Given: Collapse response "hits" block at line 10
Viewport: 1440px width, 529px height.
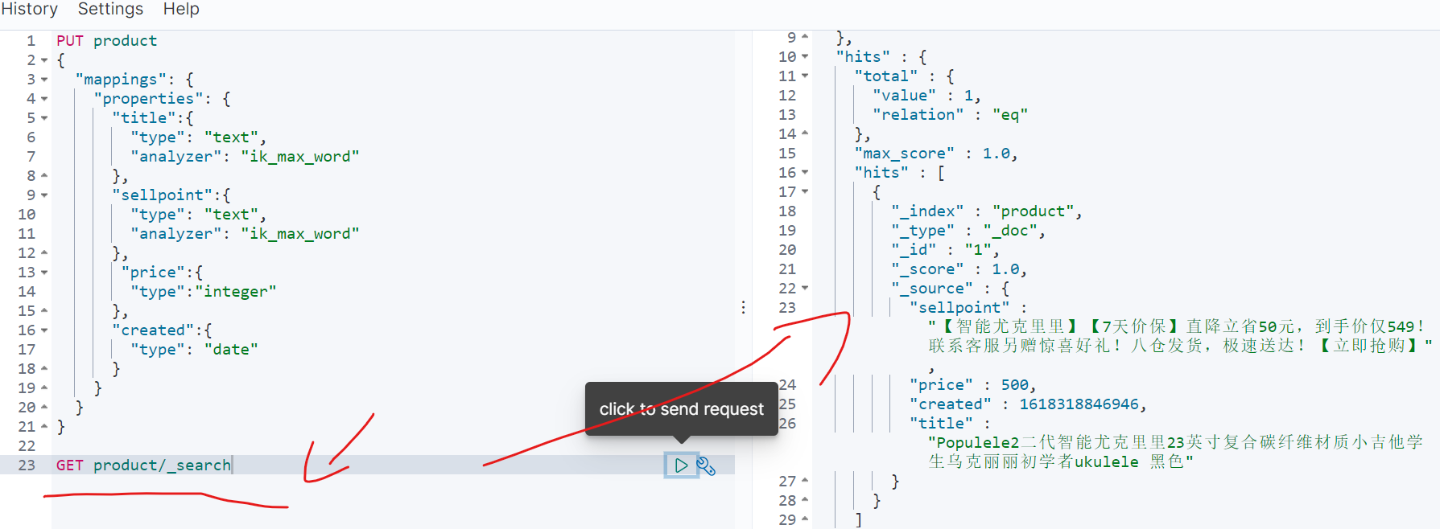Looking at the screenshot, I should [x=805, y=57].
